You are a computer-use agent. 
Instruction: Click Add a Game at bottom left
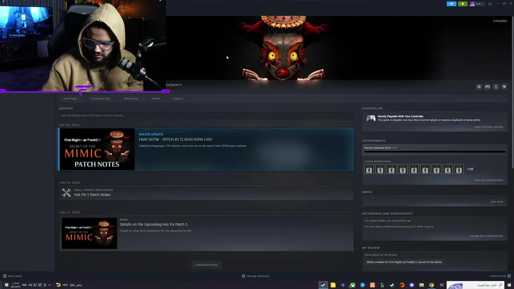(12, 276)
